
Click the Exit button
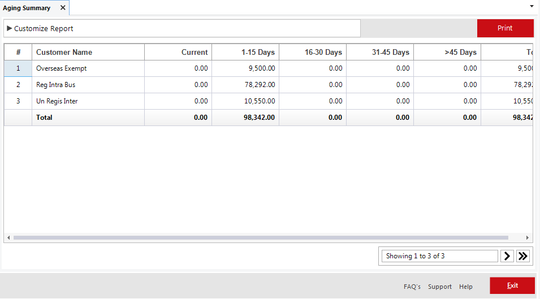tap(512, 285)
